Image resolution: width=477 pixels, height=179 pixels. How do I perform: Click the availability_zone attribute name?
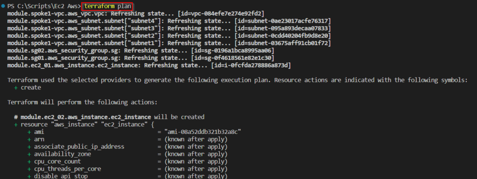(x=62, y=154)
